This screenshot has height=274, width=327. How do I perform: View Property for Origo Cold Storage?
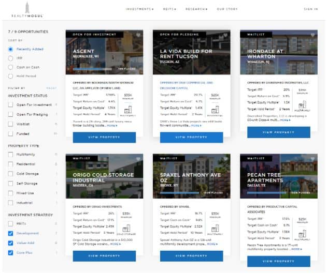tap(104, 256)
